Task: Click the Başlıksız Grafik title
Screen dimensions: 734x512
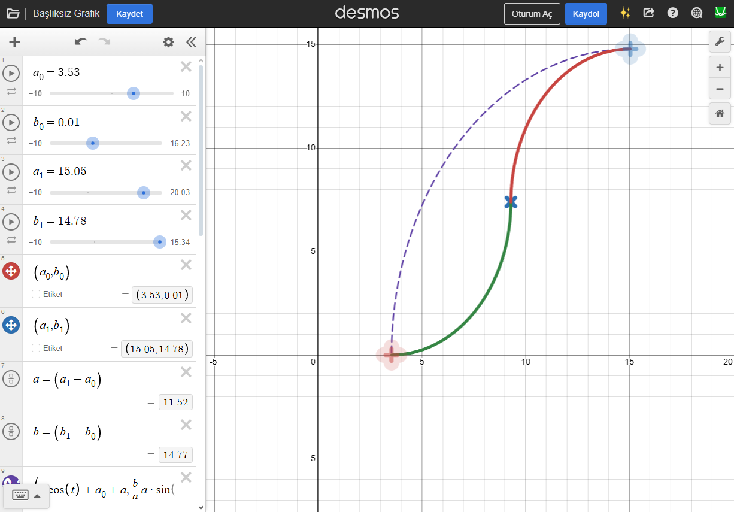Action: [x=68, y=13]
